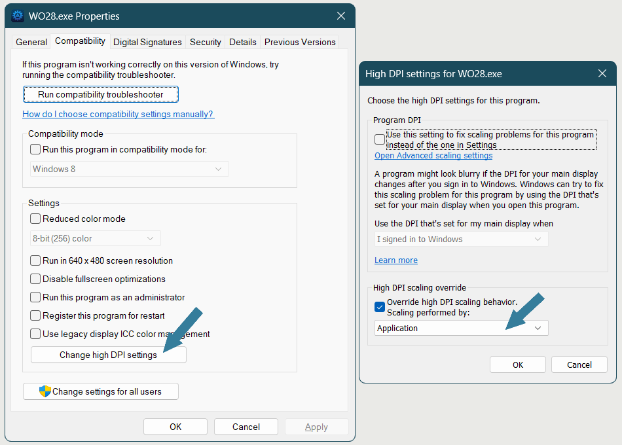The height and width of the screenshot is (445, 622).
Task: Enable Run this program in compatibility mode
Action: [x=35, y=149]
